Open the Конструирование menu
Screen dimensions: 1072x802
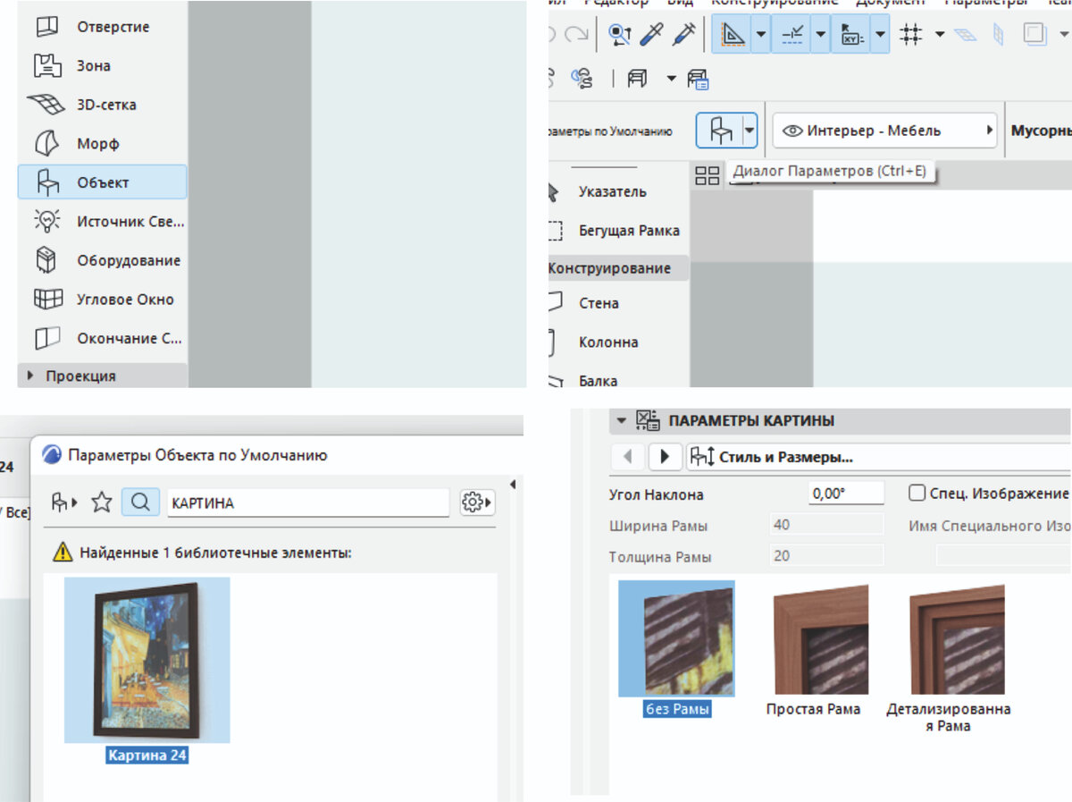(775, 3)
